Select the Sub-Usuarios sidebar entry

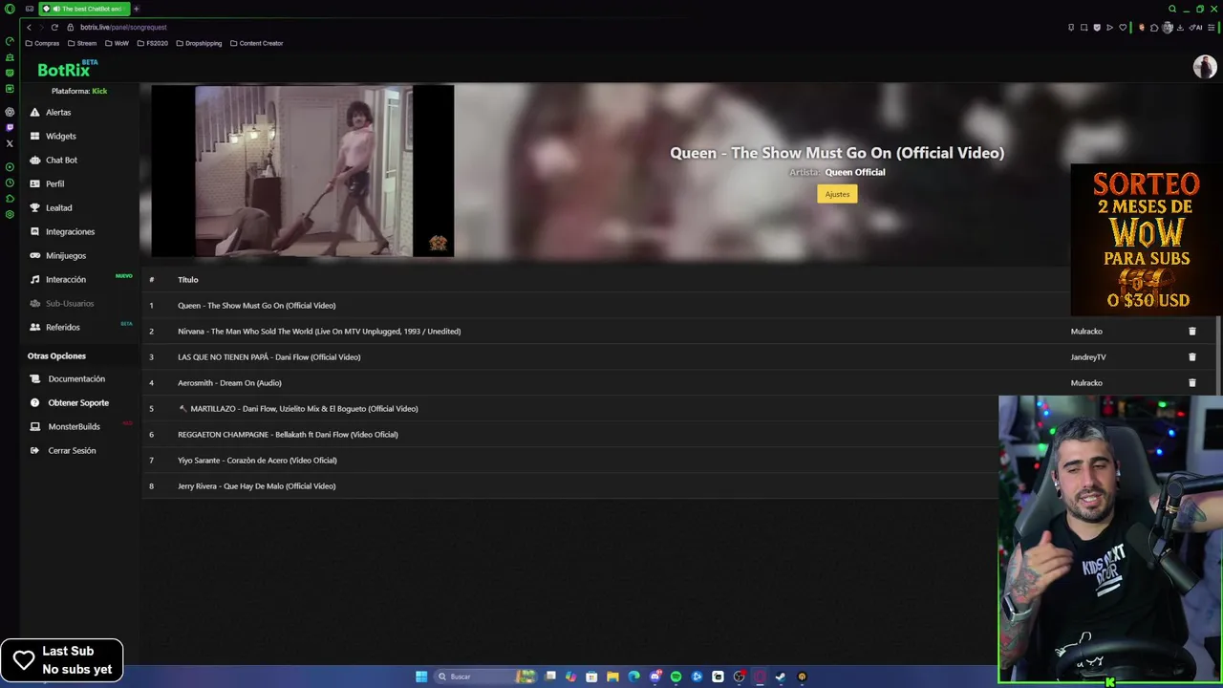pyautogui.click(x=70, y=303)
